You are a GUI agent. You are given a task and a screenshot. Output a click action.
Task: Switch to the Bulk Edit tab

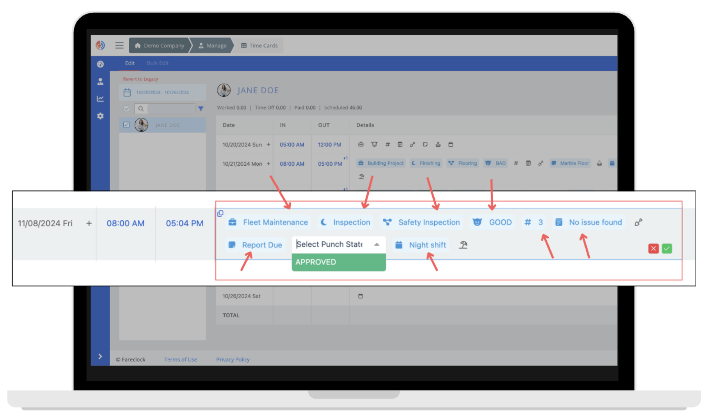point(157,63)
